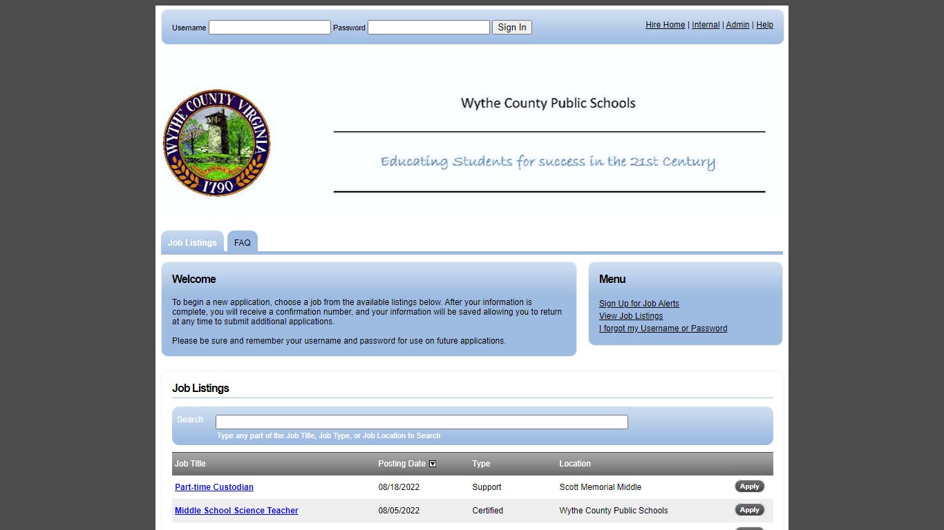Focus the Password input field
Viewport: 944px width, 530px height.
click(x=428, y=28)
